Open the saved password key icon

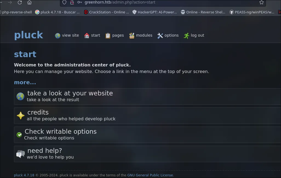click(80, 2)
